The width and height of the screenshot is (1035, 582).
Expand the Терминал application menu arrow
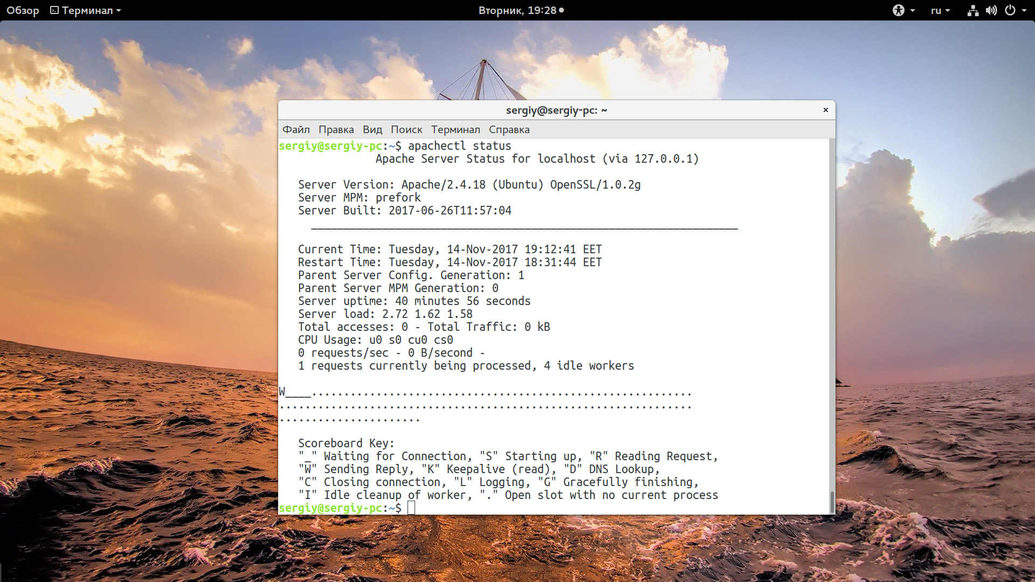119,11
